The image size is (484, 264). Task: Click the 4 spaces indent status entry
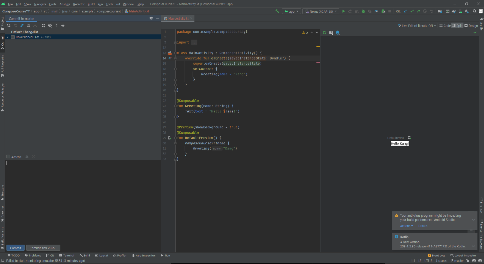[441, 261]
